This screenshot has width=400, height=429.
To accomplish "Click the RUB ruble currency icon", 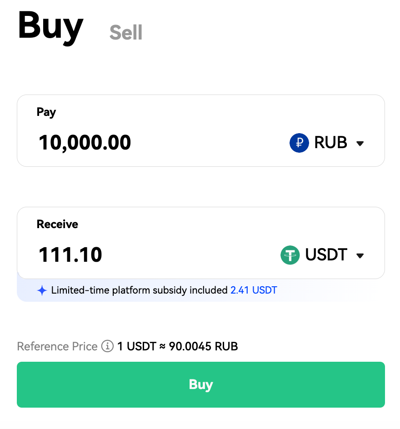I will click(x=299, y=143).
